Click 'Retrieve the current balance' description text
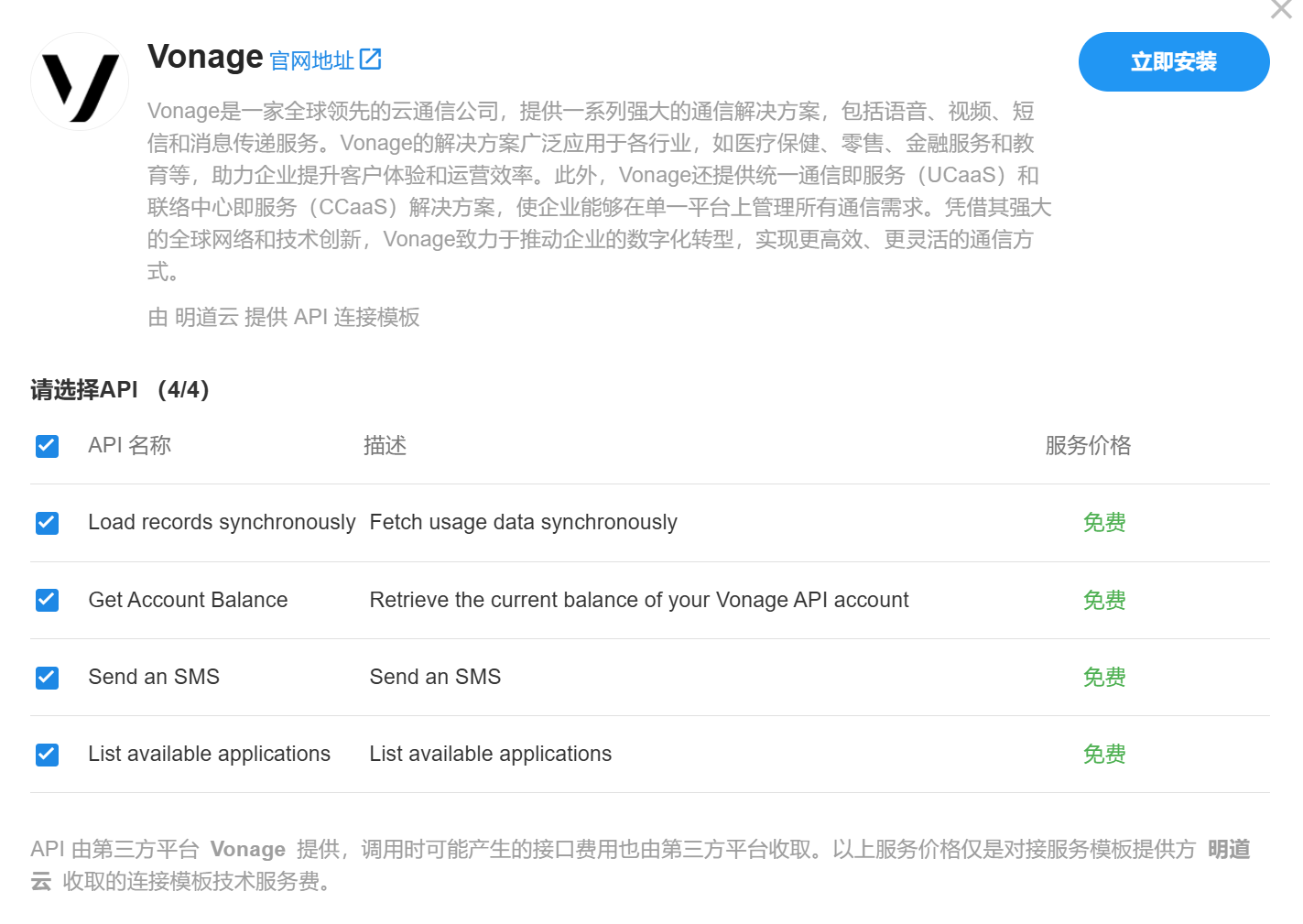1303x924 pixels. click(639, 600)
